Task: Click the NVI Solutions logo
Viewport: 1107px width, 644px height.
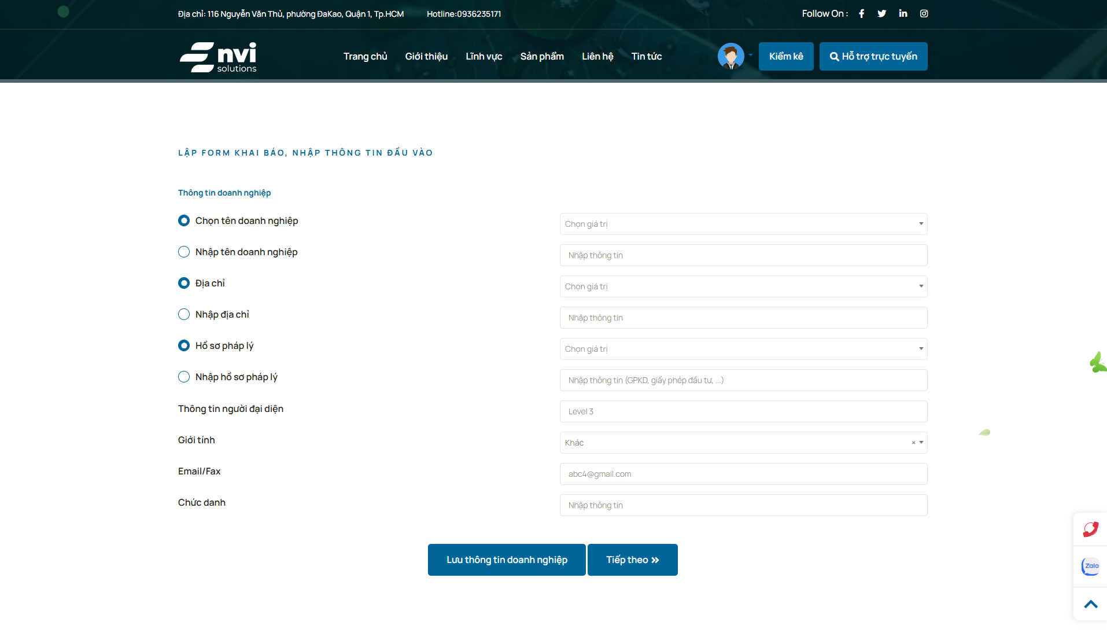Action: (x=218, y=57)
